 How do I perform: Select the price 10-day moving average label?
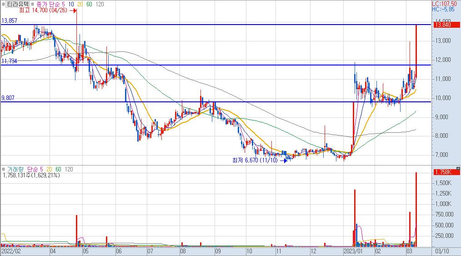coord(71,4)
